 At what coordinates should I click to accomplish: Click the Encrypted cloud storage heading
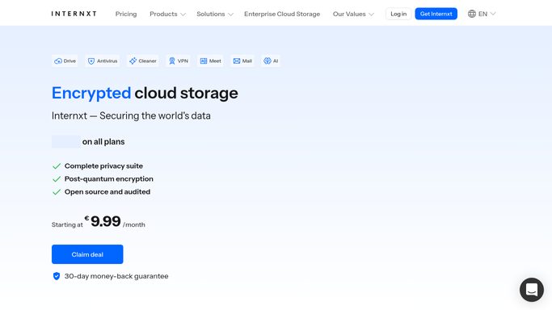pos(145,93)
